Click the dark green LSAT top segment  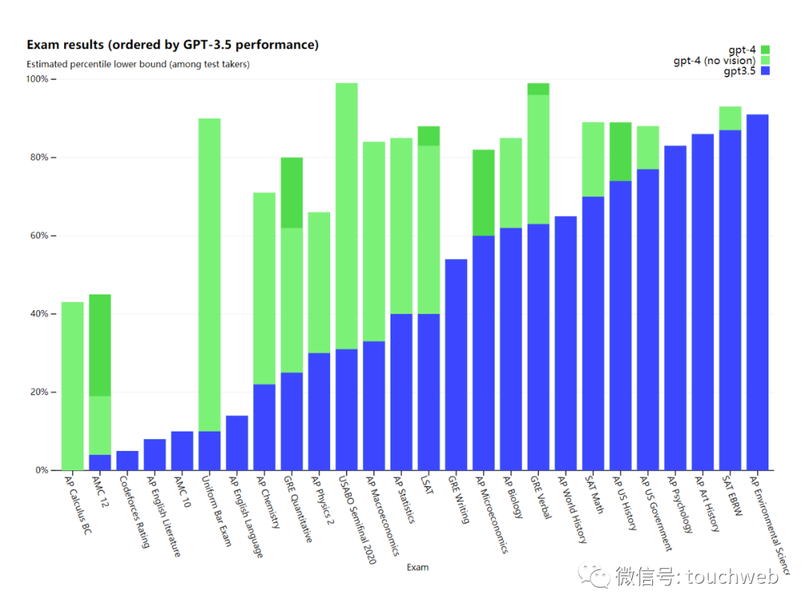[x=429, y=136]
